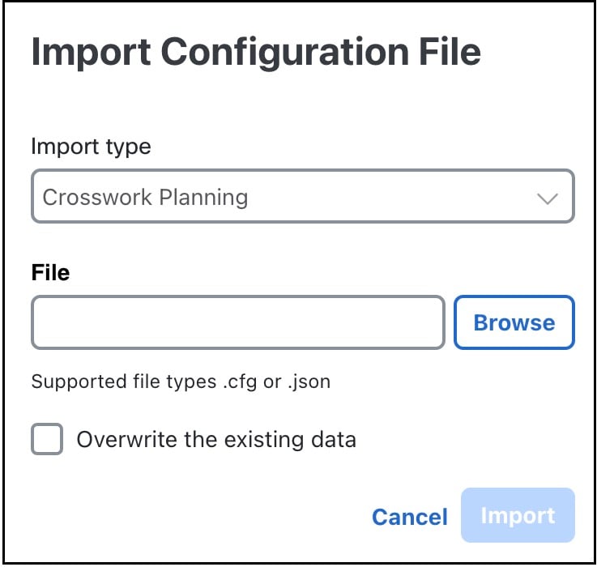Click the Browse button
Screen dimensions: 597x567
[x=514, y=322]
